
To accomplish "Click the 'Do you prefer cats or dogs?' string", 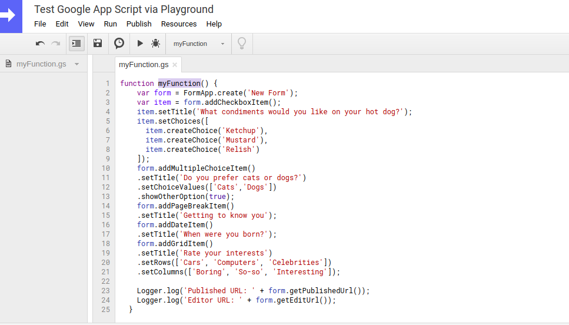I will coord(241,178).
